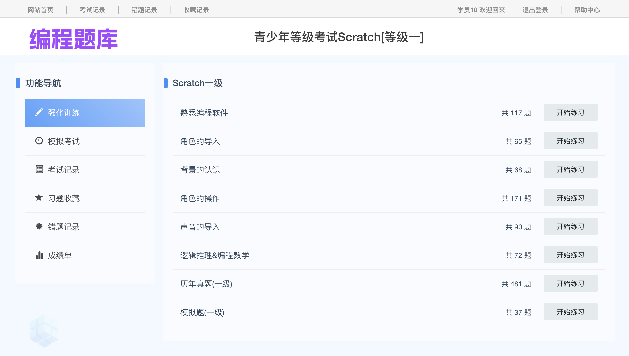
Task: Open 错题记录 in top navigation bar
Action: (144, 10)
